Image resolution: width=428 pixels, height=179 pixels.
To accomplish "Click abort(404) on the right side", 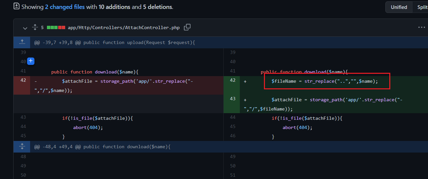I will (x=297, y=127).
